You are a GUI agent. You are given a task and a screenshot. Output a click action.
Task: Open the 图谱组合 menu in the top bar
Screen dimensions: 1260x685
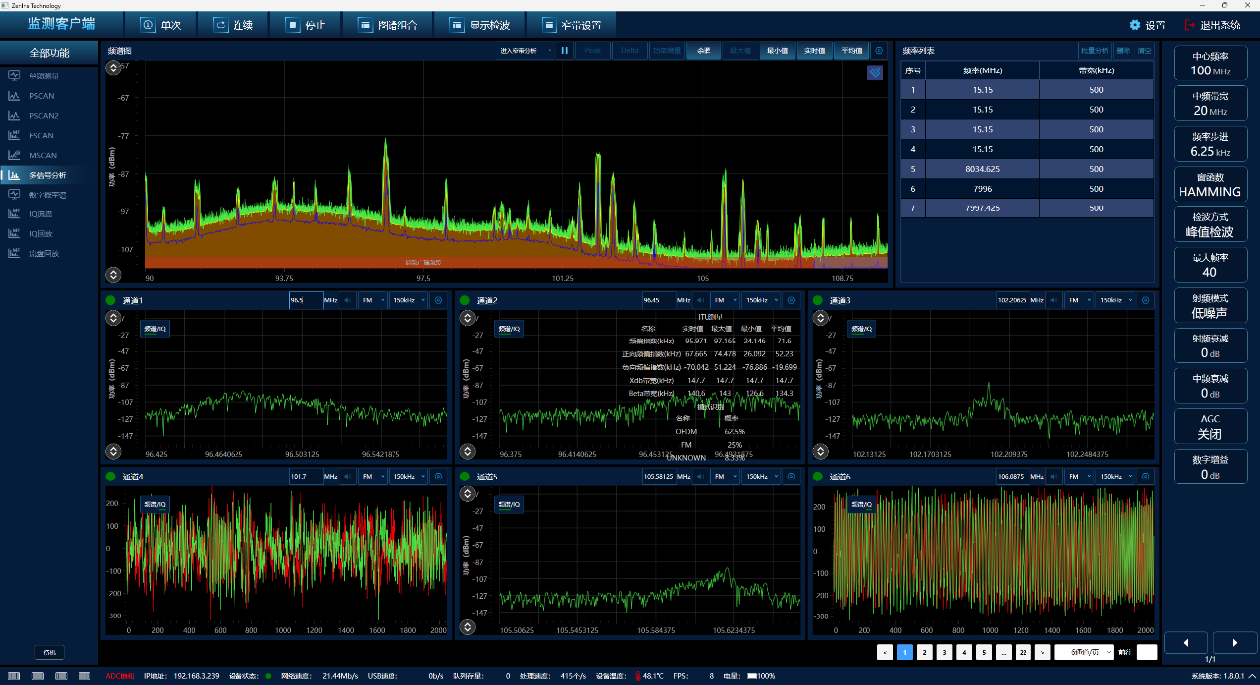(387, 25)
